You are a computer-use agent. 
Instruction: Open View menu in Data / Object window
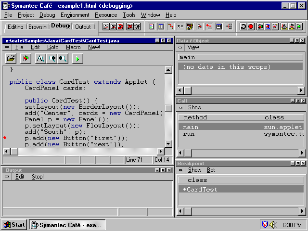coord(193,47)
